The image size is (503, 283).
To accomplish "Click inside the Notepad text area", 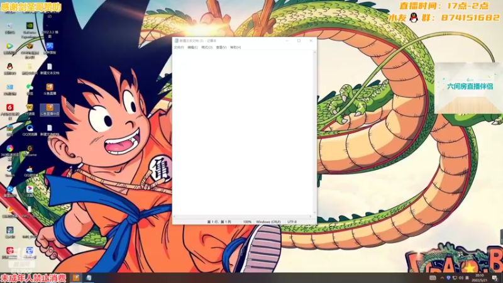I will pos(243,132).
